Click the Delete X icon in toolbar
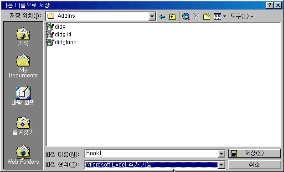The height and width of the screenshot is (172, 284). tap(196, 16)
